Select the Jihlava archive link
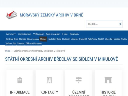Image resolution: width=128 pixels, height=96 pixels. coord(74,39)
